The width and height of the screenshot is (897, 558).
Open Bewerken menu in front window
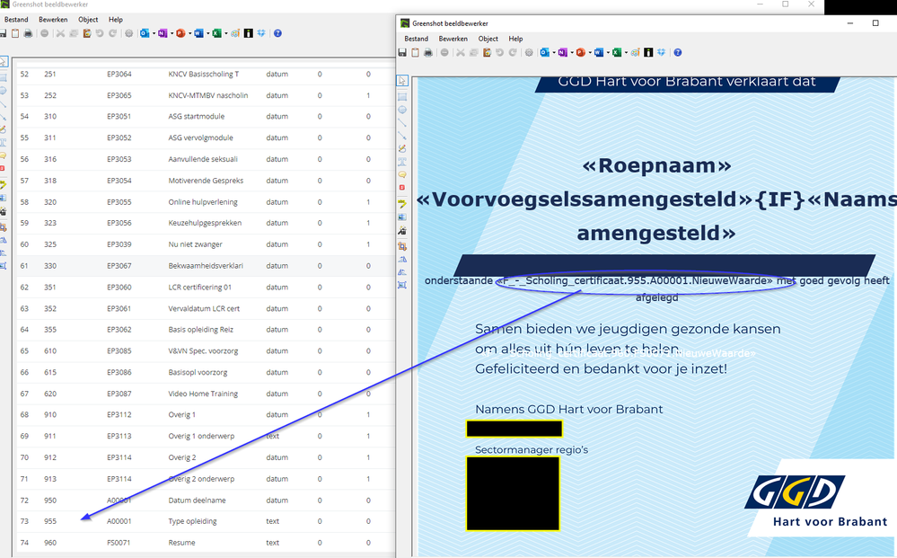tap(453, 39)
